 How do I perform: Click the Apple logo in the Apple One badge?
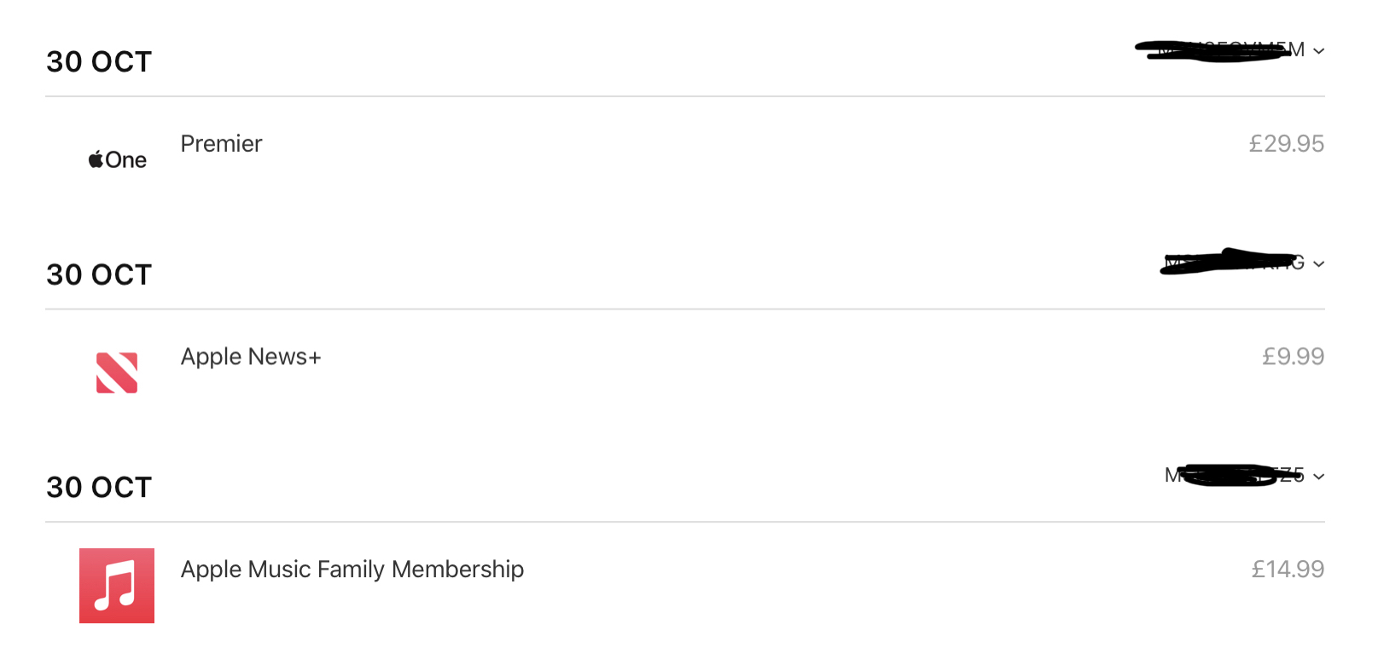pyautogui.click(x=96, y=159)
